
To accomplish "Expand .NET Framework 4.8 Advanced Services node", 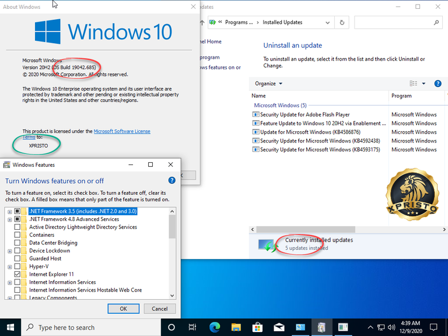I will point(10,219).
